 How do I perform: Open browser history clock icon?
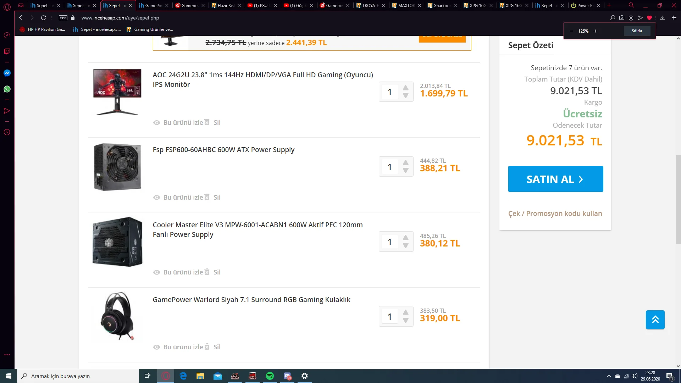coord(7,132)
